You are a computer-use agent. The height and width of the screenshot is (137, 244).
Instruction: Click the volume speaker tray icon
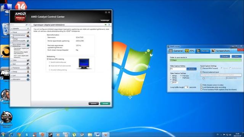(x=230, y=135)
